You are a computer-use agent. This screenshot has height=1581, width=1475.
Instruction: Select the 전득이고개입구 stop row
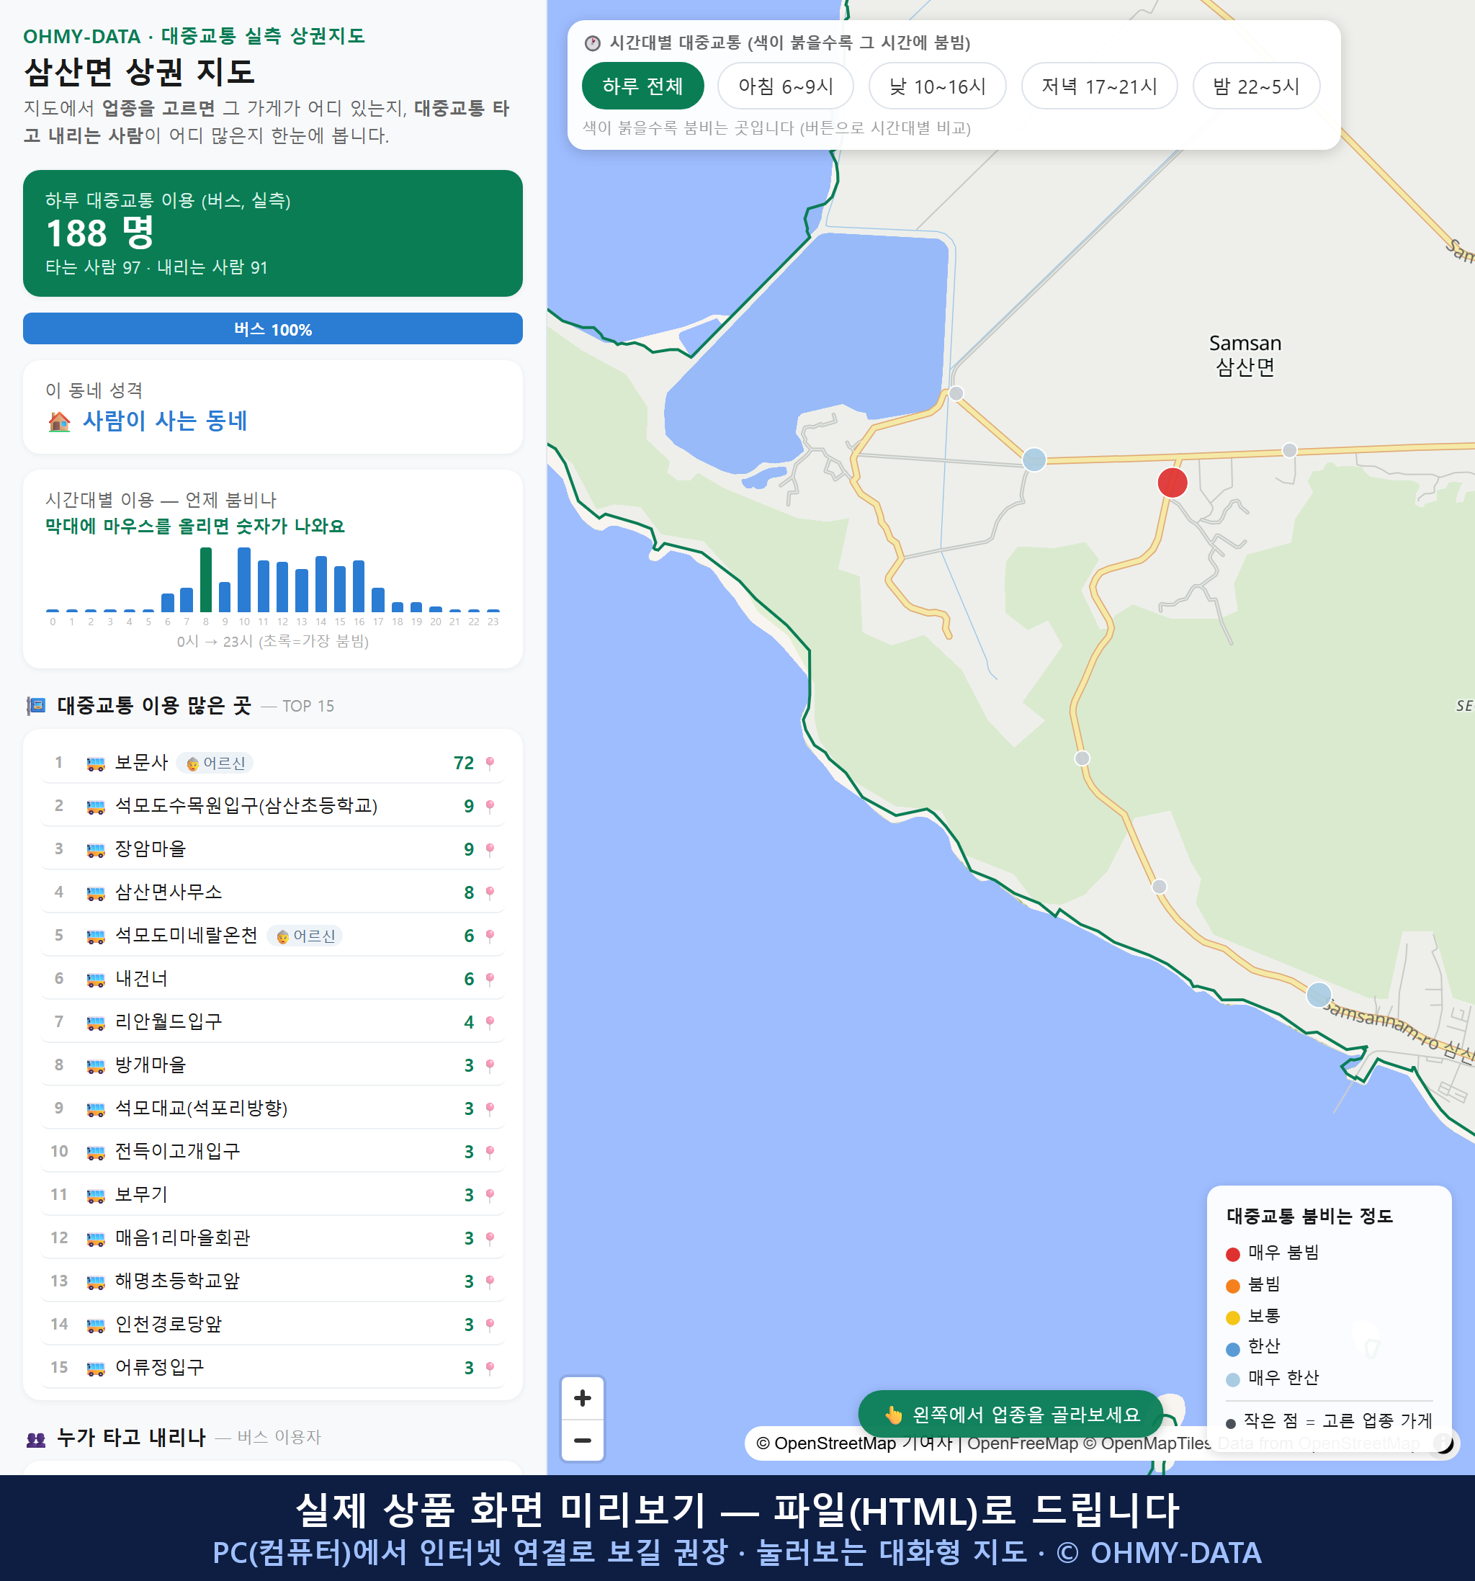point(273,1152)
